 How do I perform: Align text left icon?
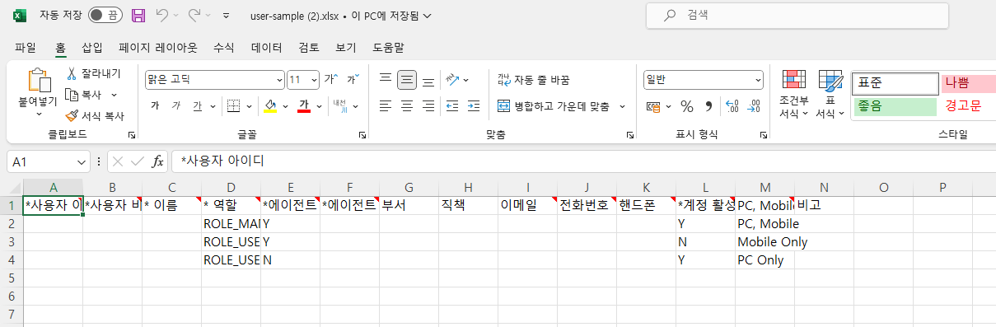pyautogui.click(x=385, y=105)
